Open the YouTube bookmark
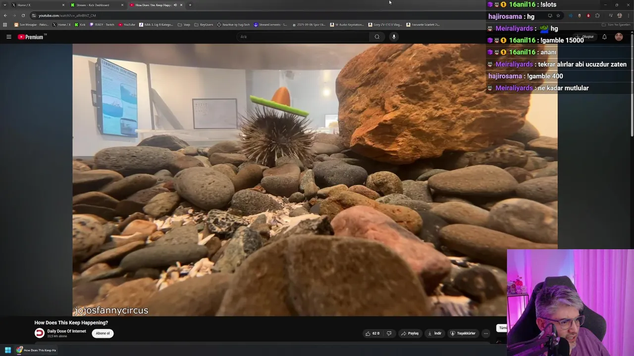The height and width of the screenshot is (356, 634). pos(127,25)
